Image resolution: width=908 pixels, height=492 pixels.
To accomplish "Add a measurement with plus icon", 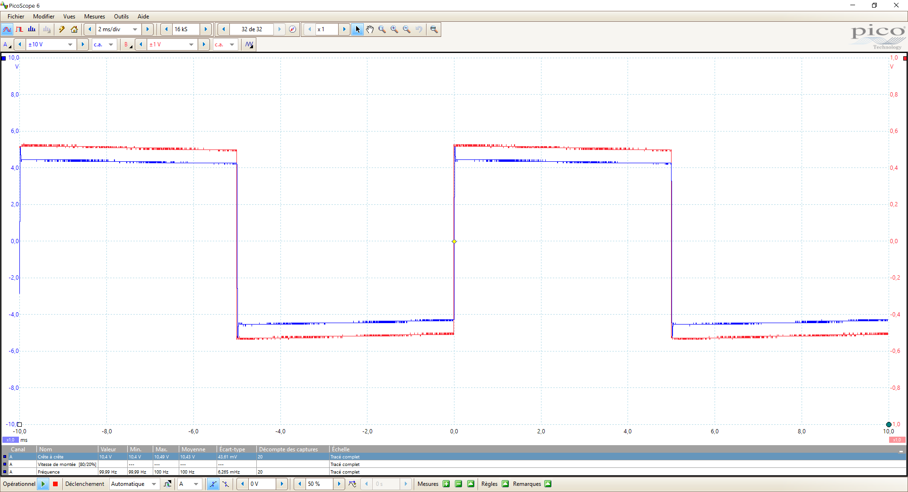I will [446, 484].
